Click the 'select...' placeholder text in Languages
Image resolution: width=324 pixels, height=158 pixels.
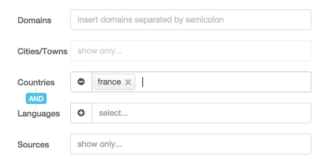point(113,113)
